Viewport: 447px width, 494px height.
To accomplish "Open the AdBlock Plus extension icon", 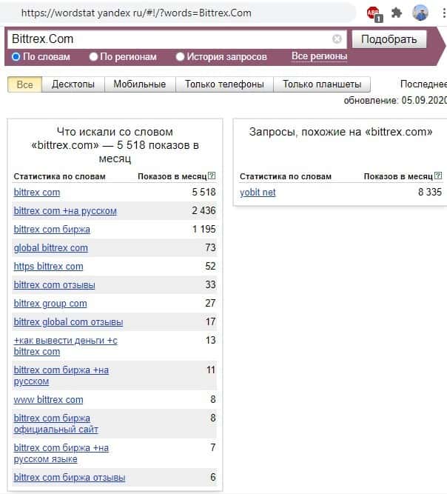I will coord(374,14).
